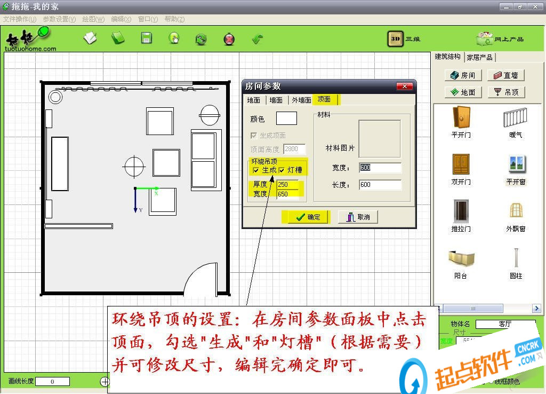The image size is (546, 394).
Task: Switch to the 建筑结构 panel tab
Action: [447, 57]
